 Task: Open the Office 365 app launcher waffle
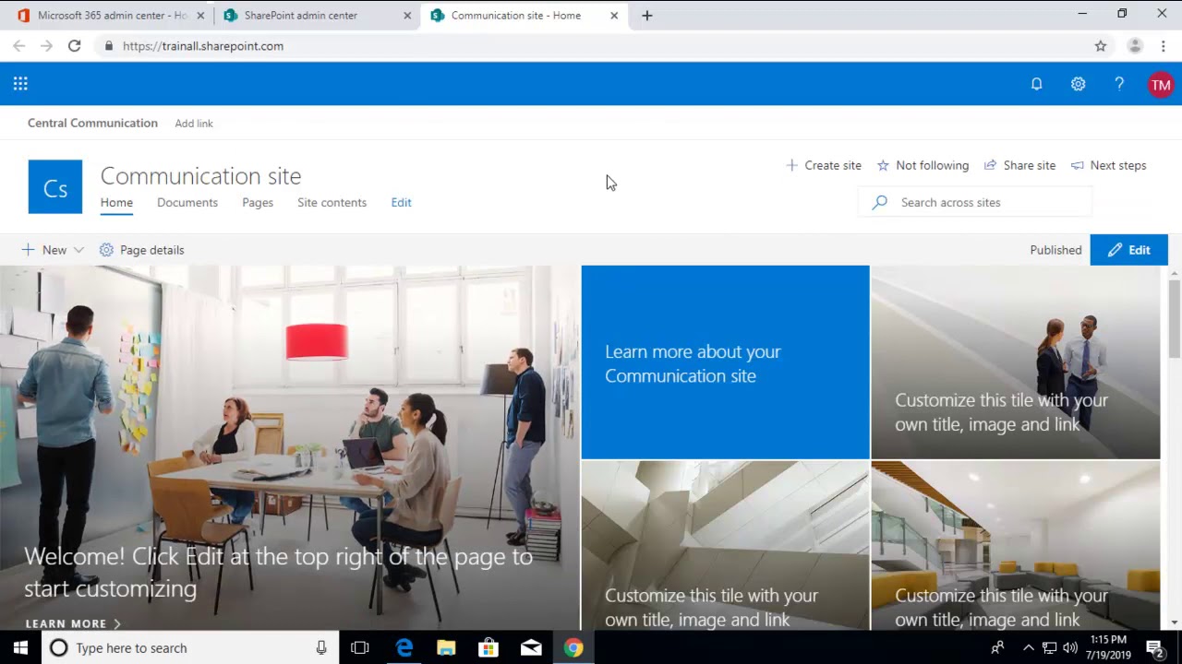click(20, 84)
